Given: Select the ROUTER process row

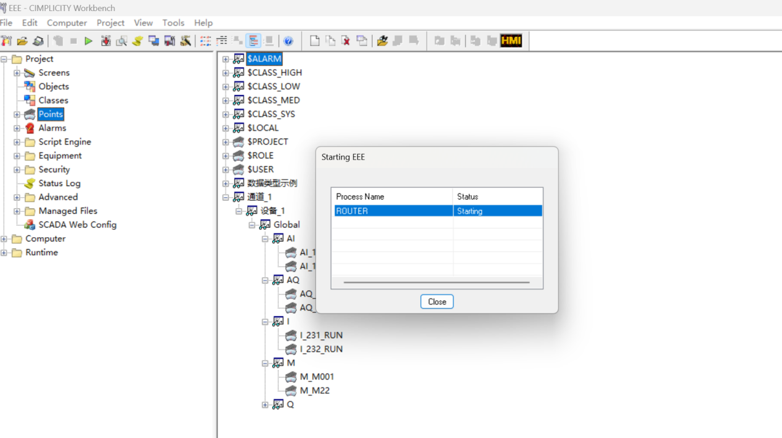Looking at the screenshot, I should [437, 211].
